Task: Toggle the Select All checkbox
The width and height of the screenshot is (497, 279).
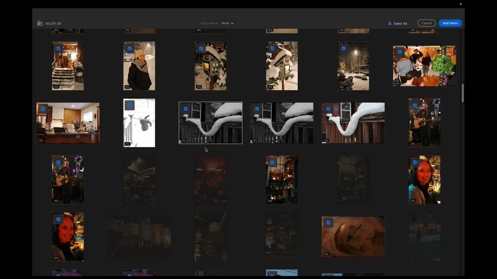Action: pyautogui.click(x=390, y=24)
